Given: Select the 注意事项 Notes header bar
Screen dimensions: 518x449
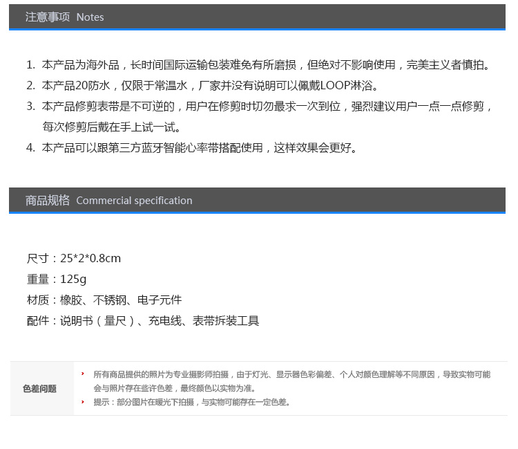Looking at the screenshot, I should coord(257,17).
